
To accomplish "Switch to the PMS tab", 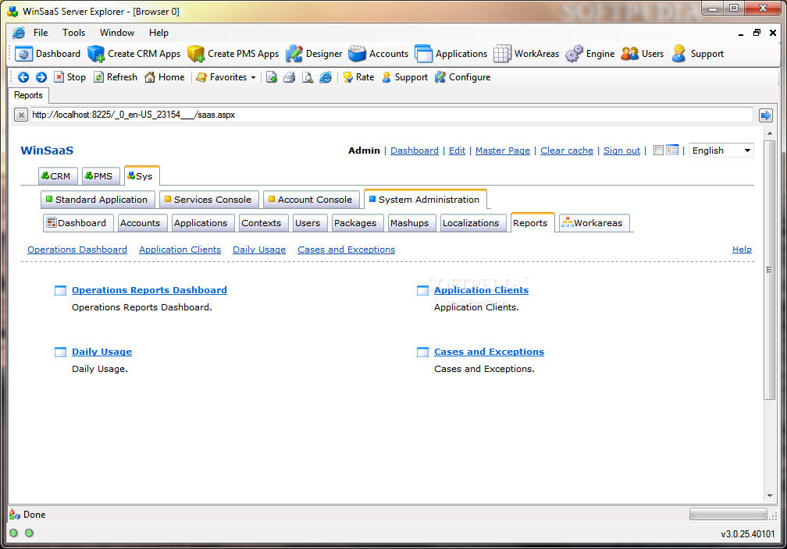I will point(101,176).
